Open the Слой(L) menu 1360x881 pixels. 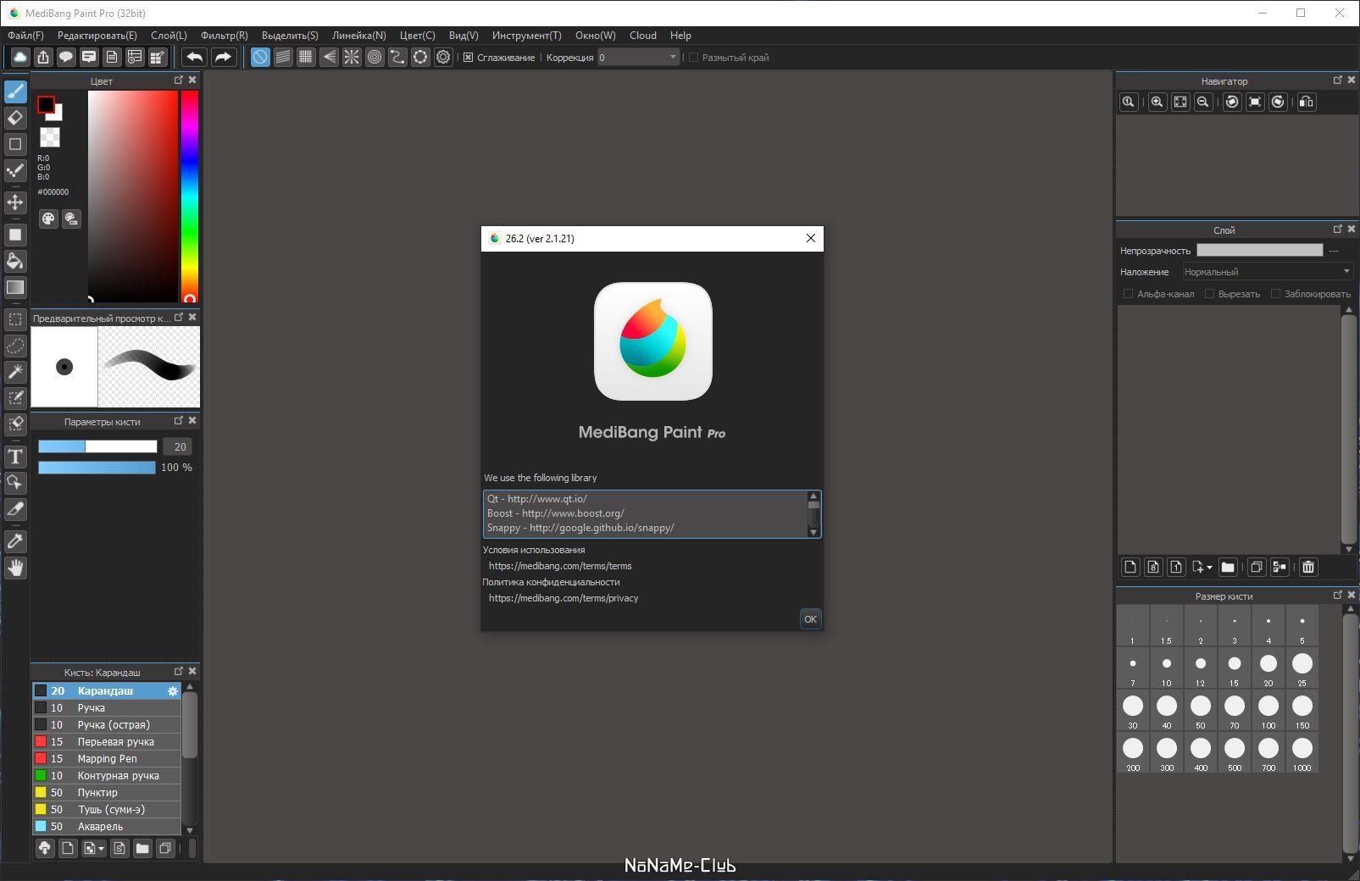point(169,36)
